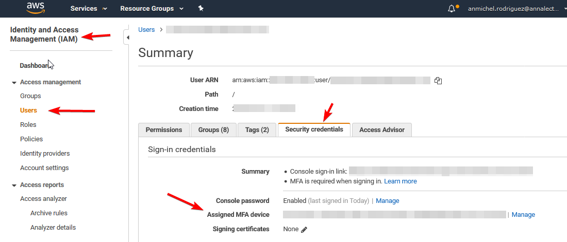Manage the Assigned MFA device
The height and width of the screenshot is (242, 567).
coord(523,215)
